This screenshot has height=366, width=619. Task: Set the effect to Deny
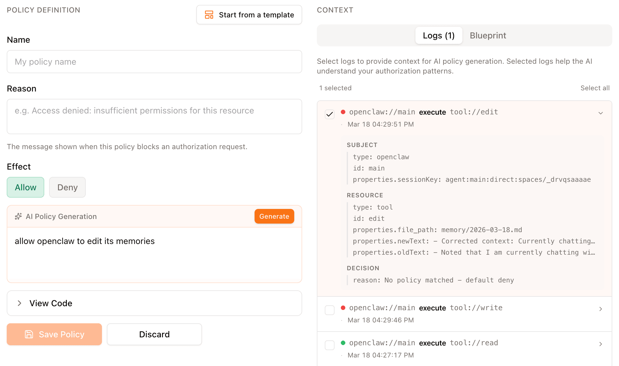coord(67,187)
